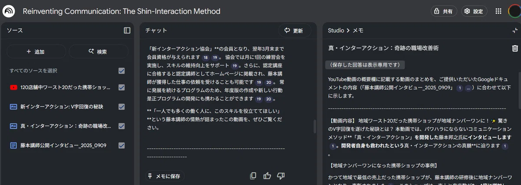This screenshot has height=185, width=521.
Task: Open source 真・インターアクション：奇跡の職場改
Action: [65, 126]
